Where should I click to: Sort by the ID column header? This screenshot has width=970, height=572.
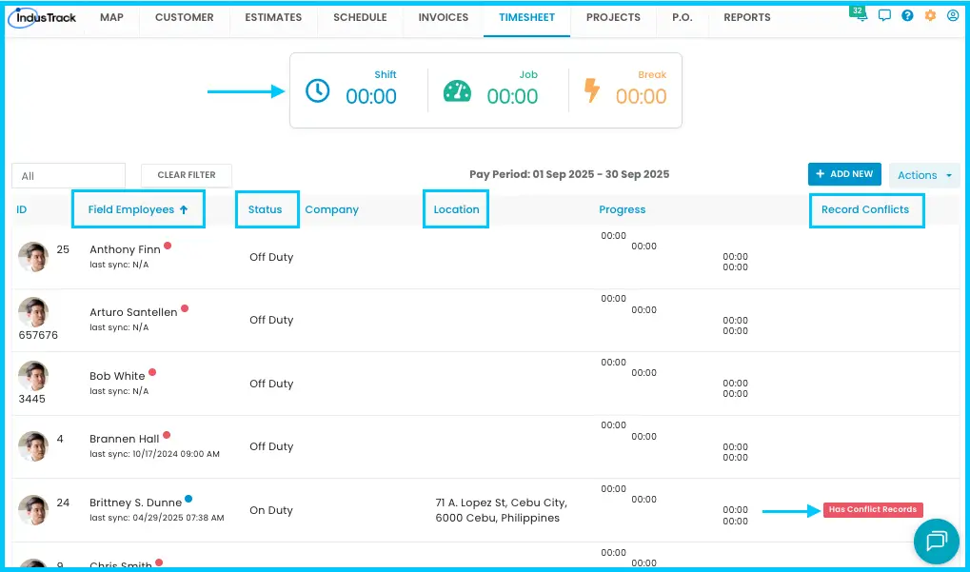(x=22, y=209)
